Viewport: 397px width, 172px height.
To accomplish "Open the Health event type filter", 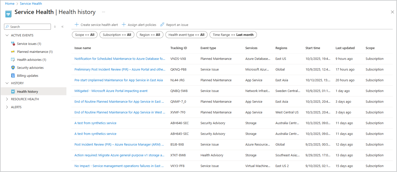I will (186, 35).
